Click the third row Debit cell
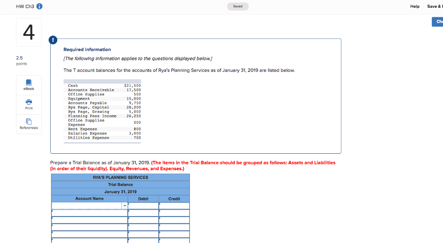The image size is (443, 243). [143, 220]
